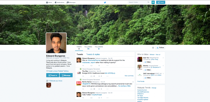
Task: Reply to the Hello Twitter tweet
Action: tap(83, 98)
